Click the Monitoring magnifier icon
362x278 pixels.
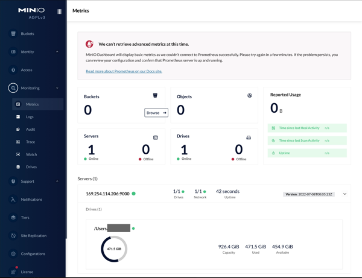13,88
